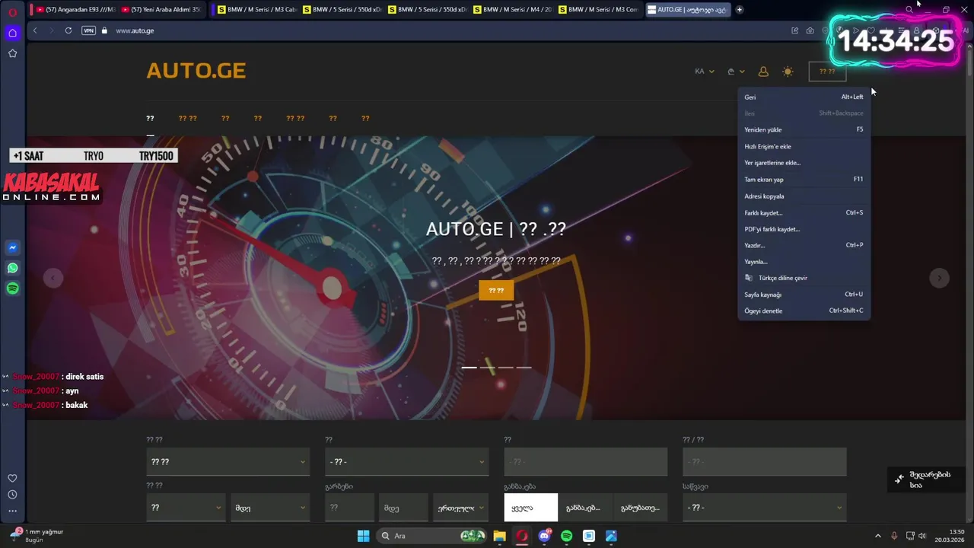Choose 'Adresi kopyala' menu entry
Viewport: 974px width, 548px height.
[x=804, y=196]
